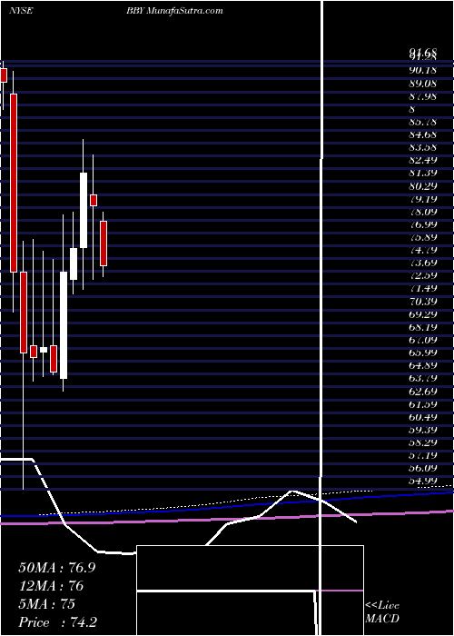Viewport: 454px width, 636px height.
Task: Click the 68.19 price axis label
Action: pos(422,327)
